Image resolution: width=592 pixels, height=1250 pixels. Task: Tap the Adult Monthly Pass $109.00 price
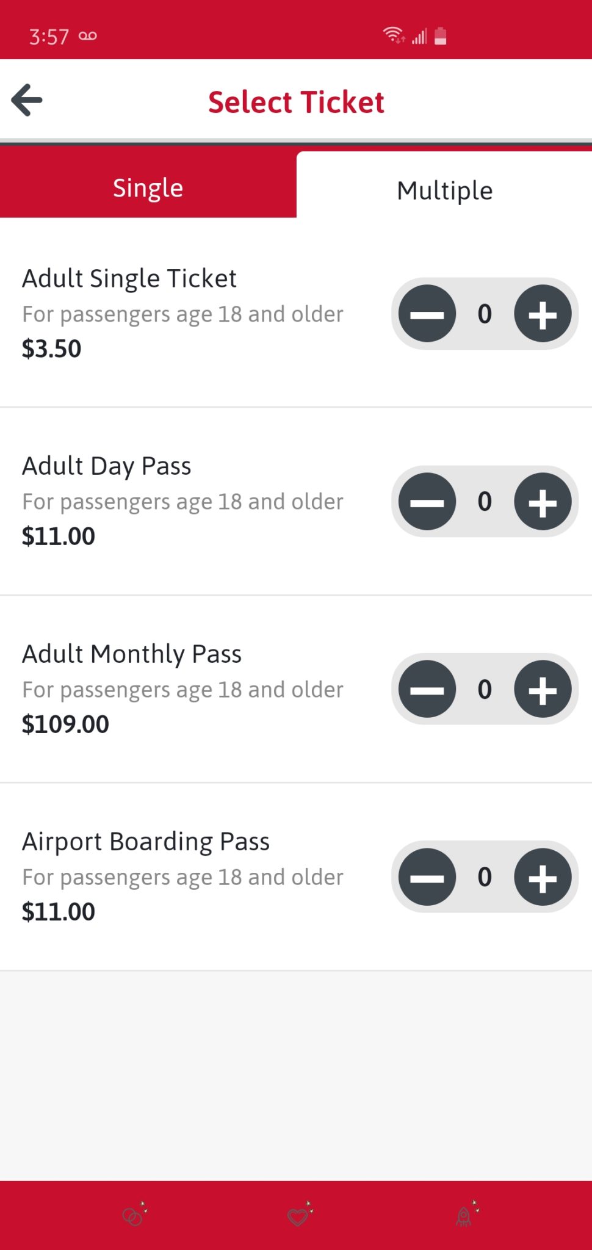click(x=65, y=724)
